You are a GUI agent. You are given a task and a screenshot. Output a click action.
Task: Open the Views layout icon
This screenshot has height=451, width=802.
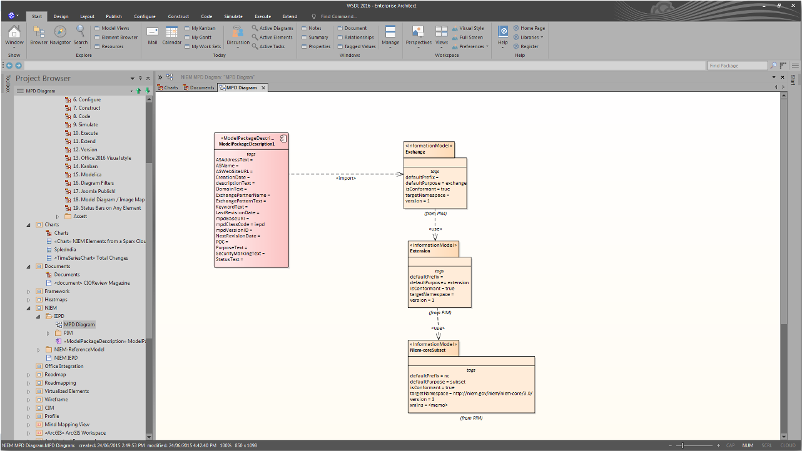[442, 36]
